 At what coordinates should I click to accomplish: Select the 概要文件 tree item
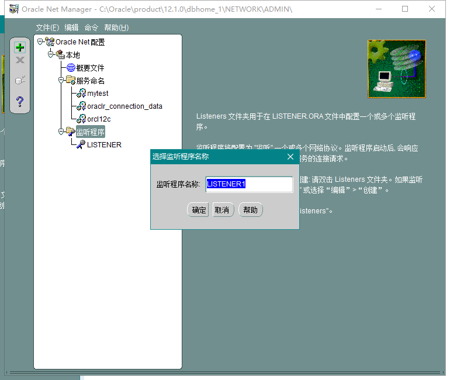tap(90, 68)
